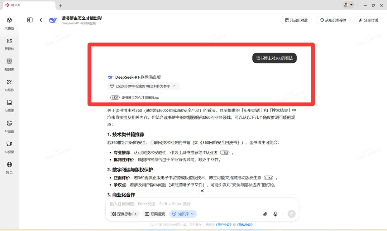The image size is (387, 231).
Task: Click the user message bubble 读书博主对360的看法
Action: coord(274,58)
